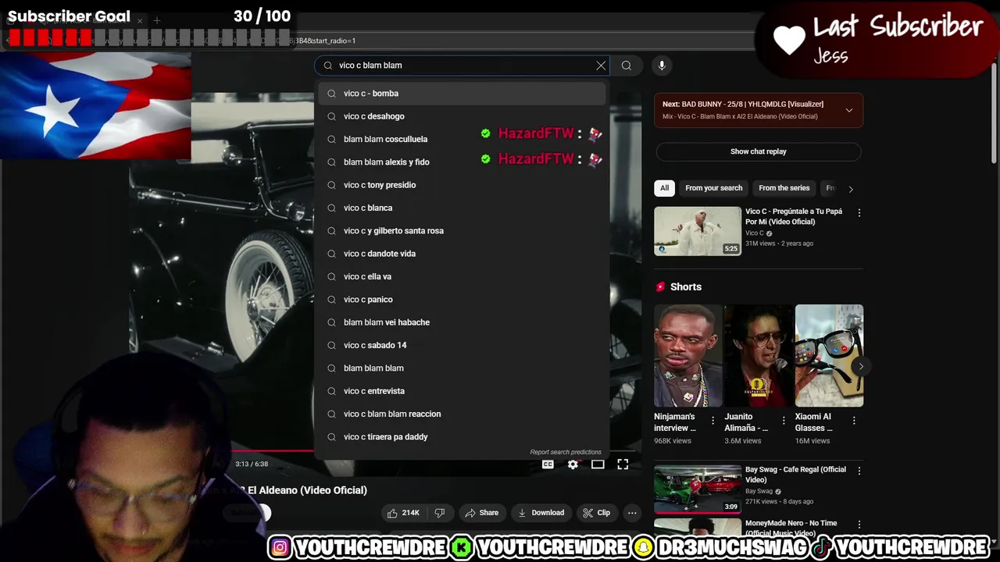Switch to theater mode
The height and width of the screenshot is (562, 1000).
598,464
